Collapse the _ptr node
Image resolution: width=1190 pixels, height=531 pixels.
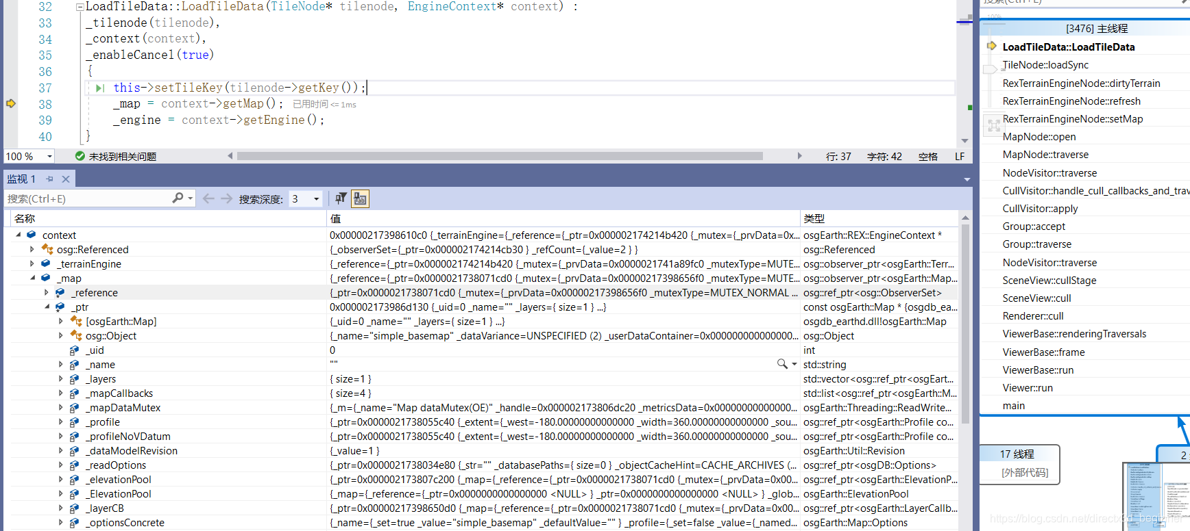click(x=47, y=307)
